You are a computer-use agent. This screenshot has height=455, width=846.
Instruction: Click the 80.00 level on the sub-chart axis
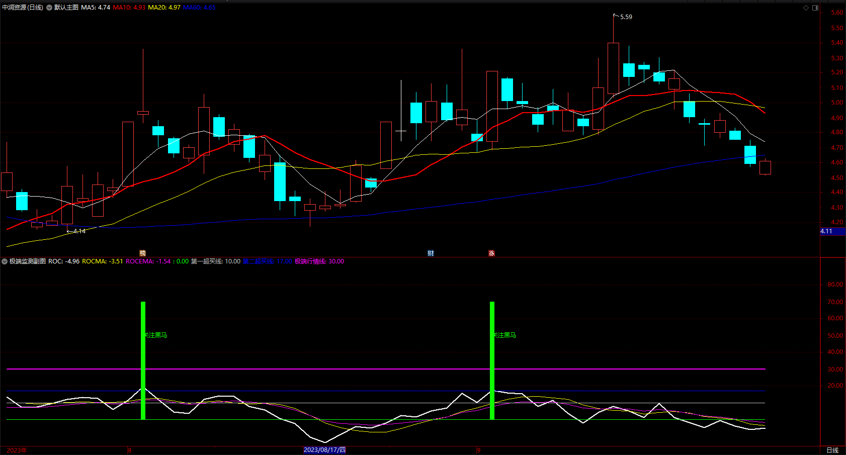point(835,285)
